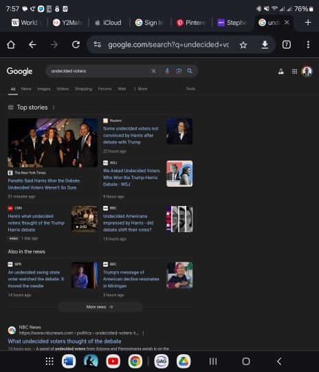Tap the New York Times story photo
The width and height of the screenshot is (319, 372).
click(x=52, y=143)
